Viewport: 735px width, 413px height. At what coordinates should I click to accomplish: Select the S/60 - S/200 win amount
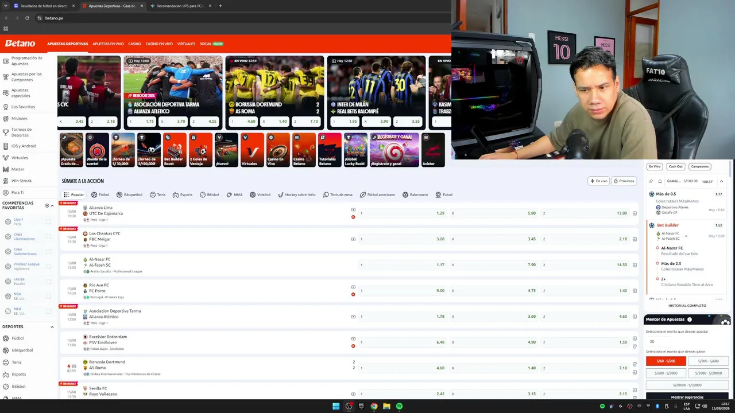click(x=666, y=361)
